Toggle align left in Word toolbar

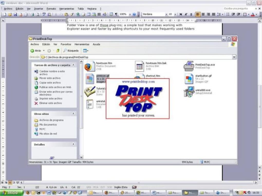pyautogui.click(x=198, y=15)
